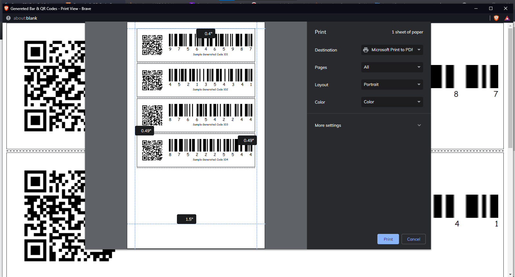
Task: Click label Sample Generated Code 101 in preview
Action: [x=210, y=54]
